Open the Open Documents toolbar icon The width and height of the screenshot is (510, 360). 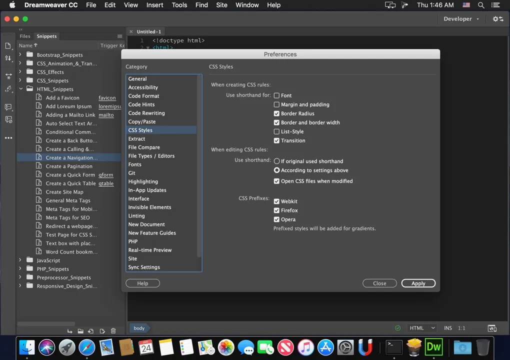pos(8,45)
